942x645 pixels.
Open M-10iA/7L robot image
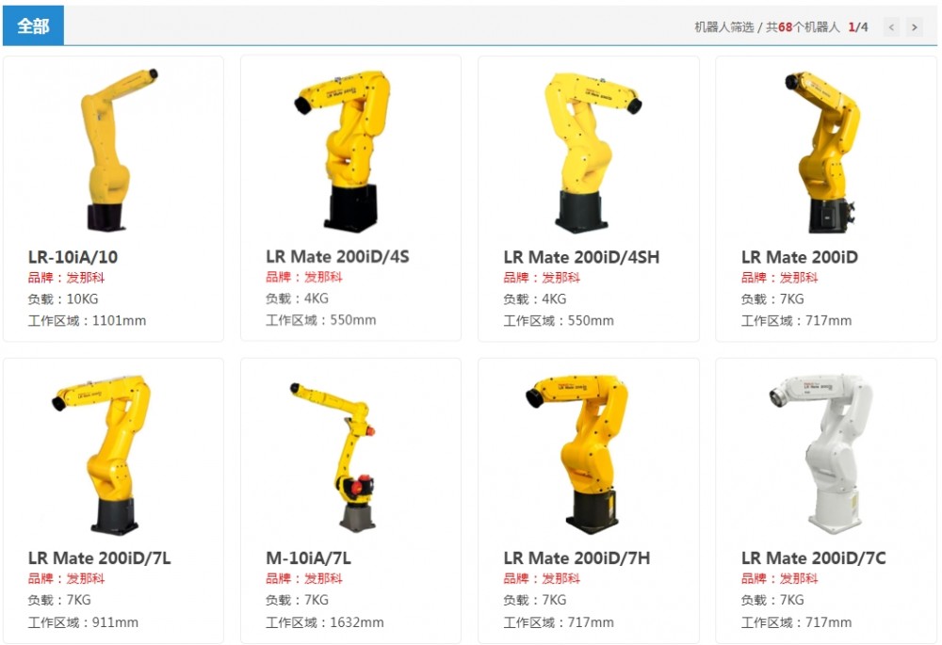pos(336,457)
